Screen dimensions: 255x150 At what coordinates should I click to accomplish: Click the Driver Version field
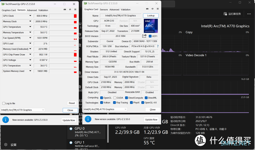(129, 72)
